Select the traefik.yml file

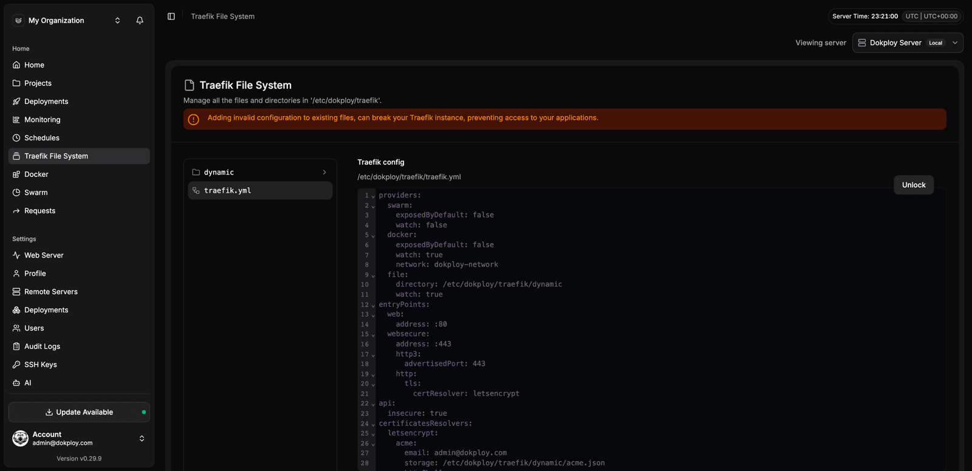[x=260, y=191]
